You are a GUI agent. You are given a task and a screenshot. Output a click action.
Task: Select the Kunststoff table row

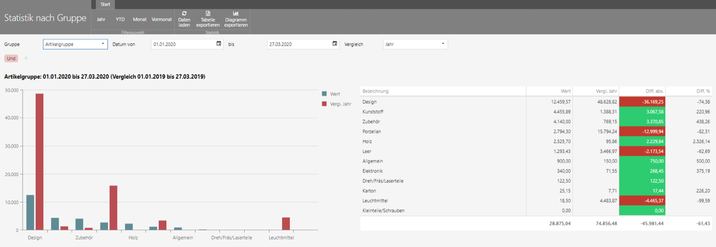point(536,112)
